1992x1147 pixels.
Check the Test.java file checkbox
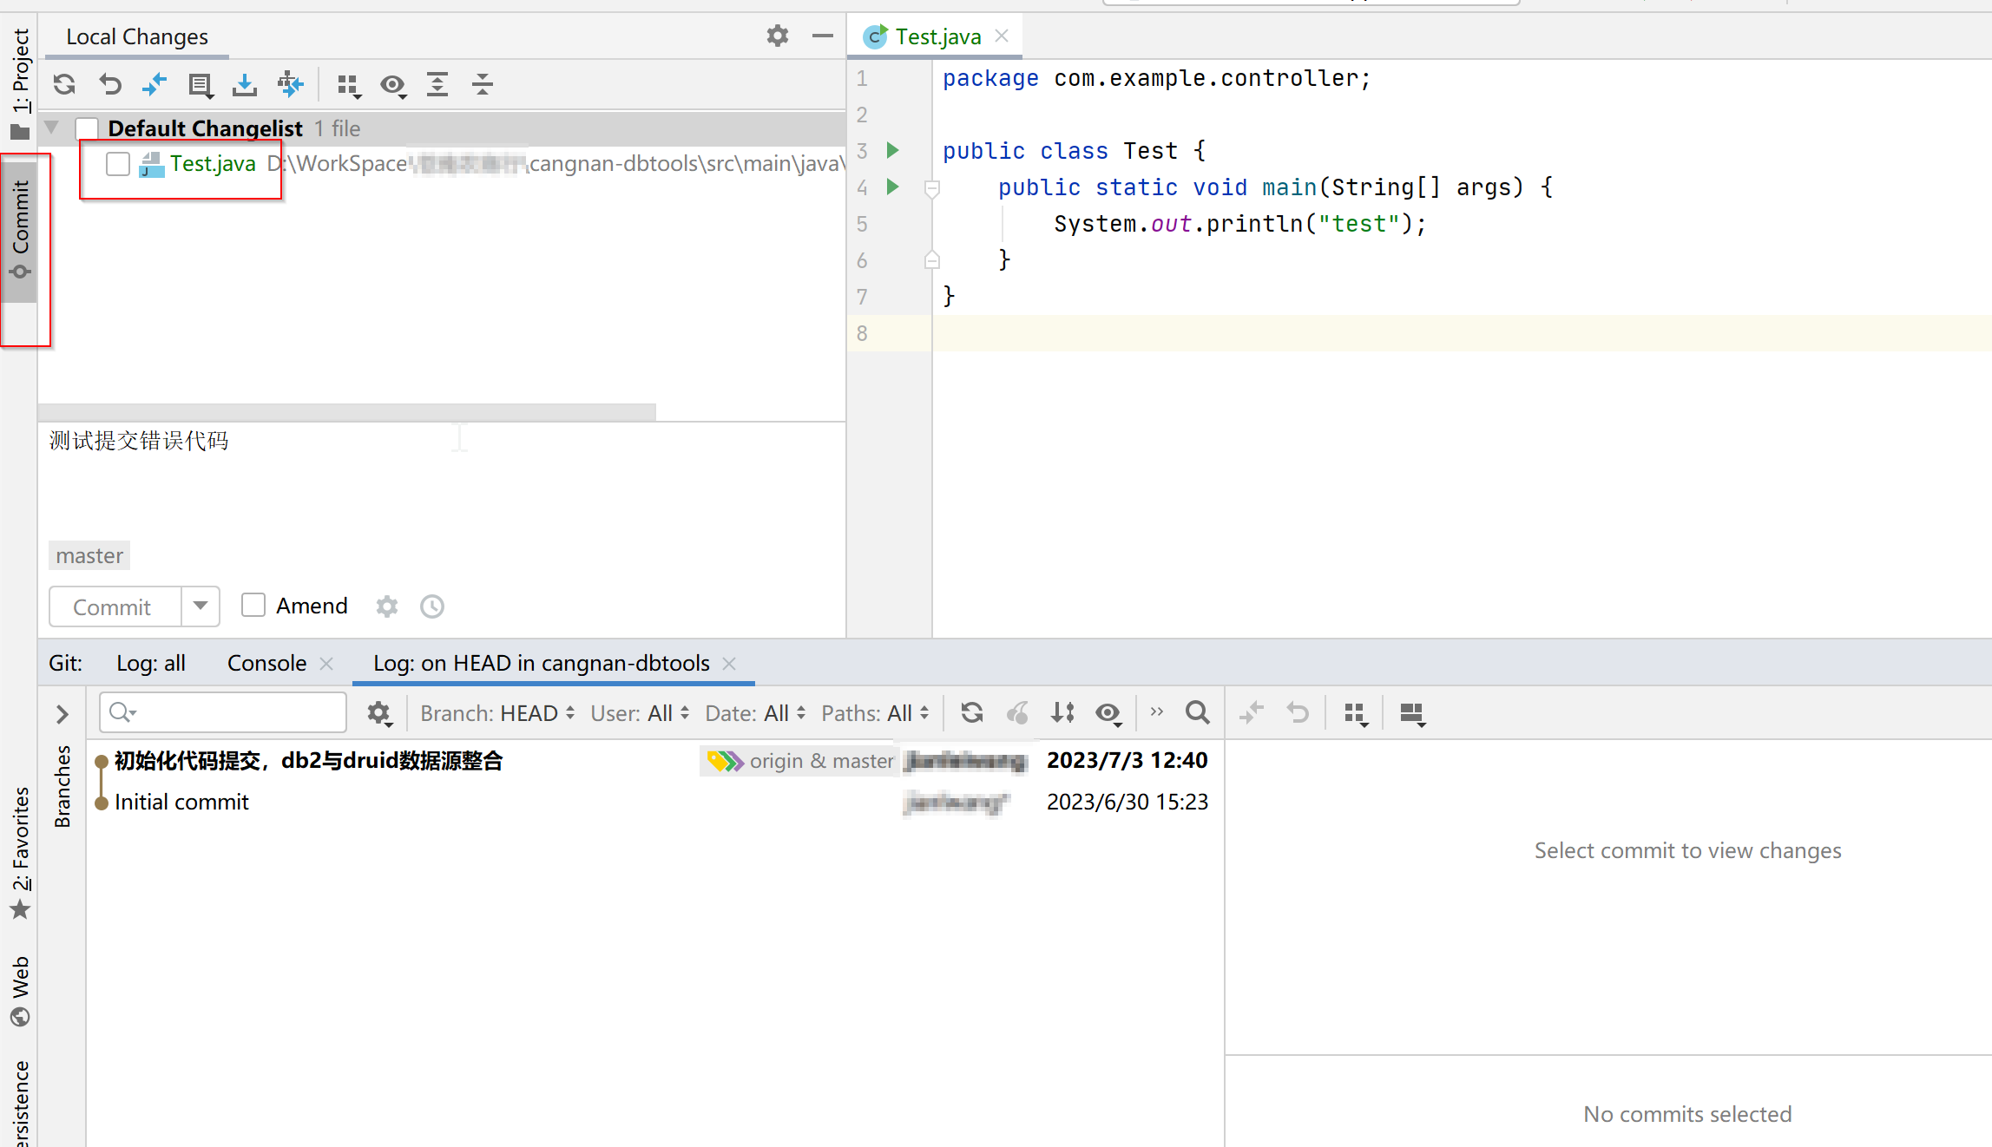click(118, 164)
